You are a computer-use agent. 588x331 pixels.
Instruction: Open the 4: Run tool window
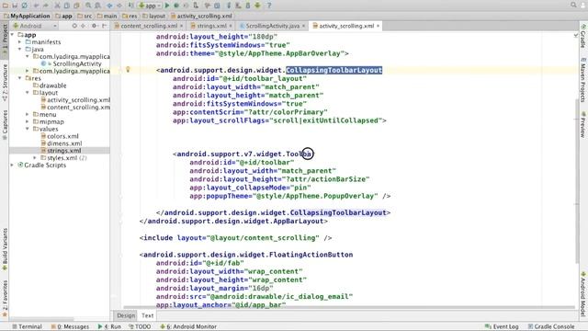[109, 326]
